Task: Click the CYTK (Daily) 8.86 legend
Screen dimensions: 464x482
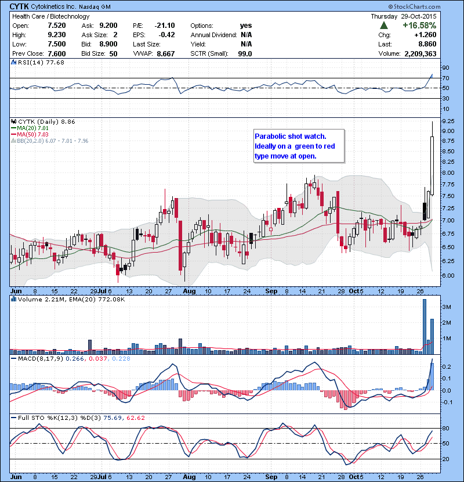Action: (x=46, y=122)
